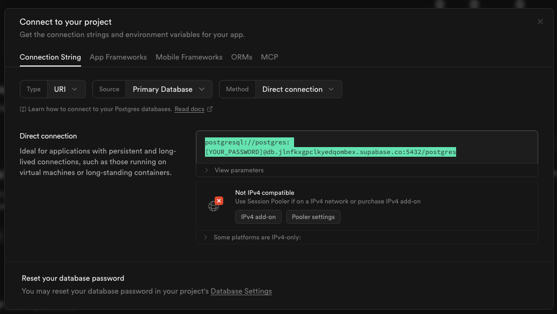The image size is (557, 314).
Task: Click the chevron icon beside View parameters
Action: click(x=207, y=170)
